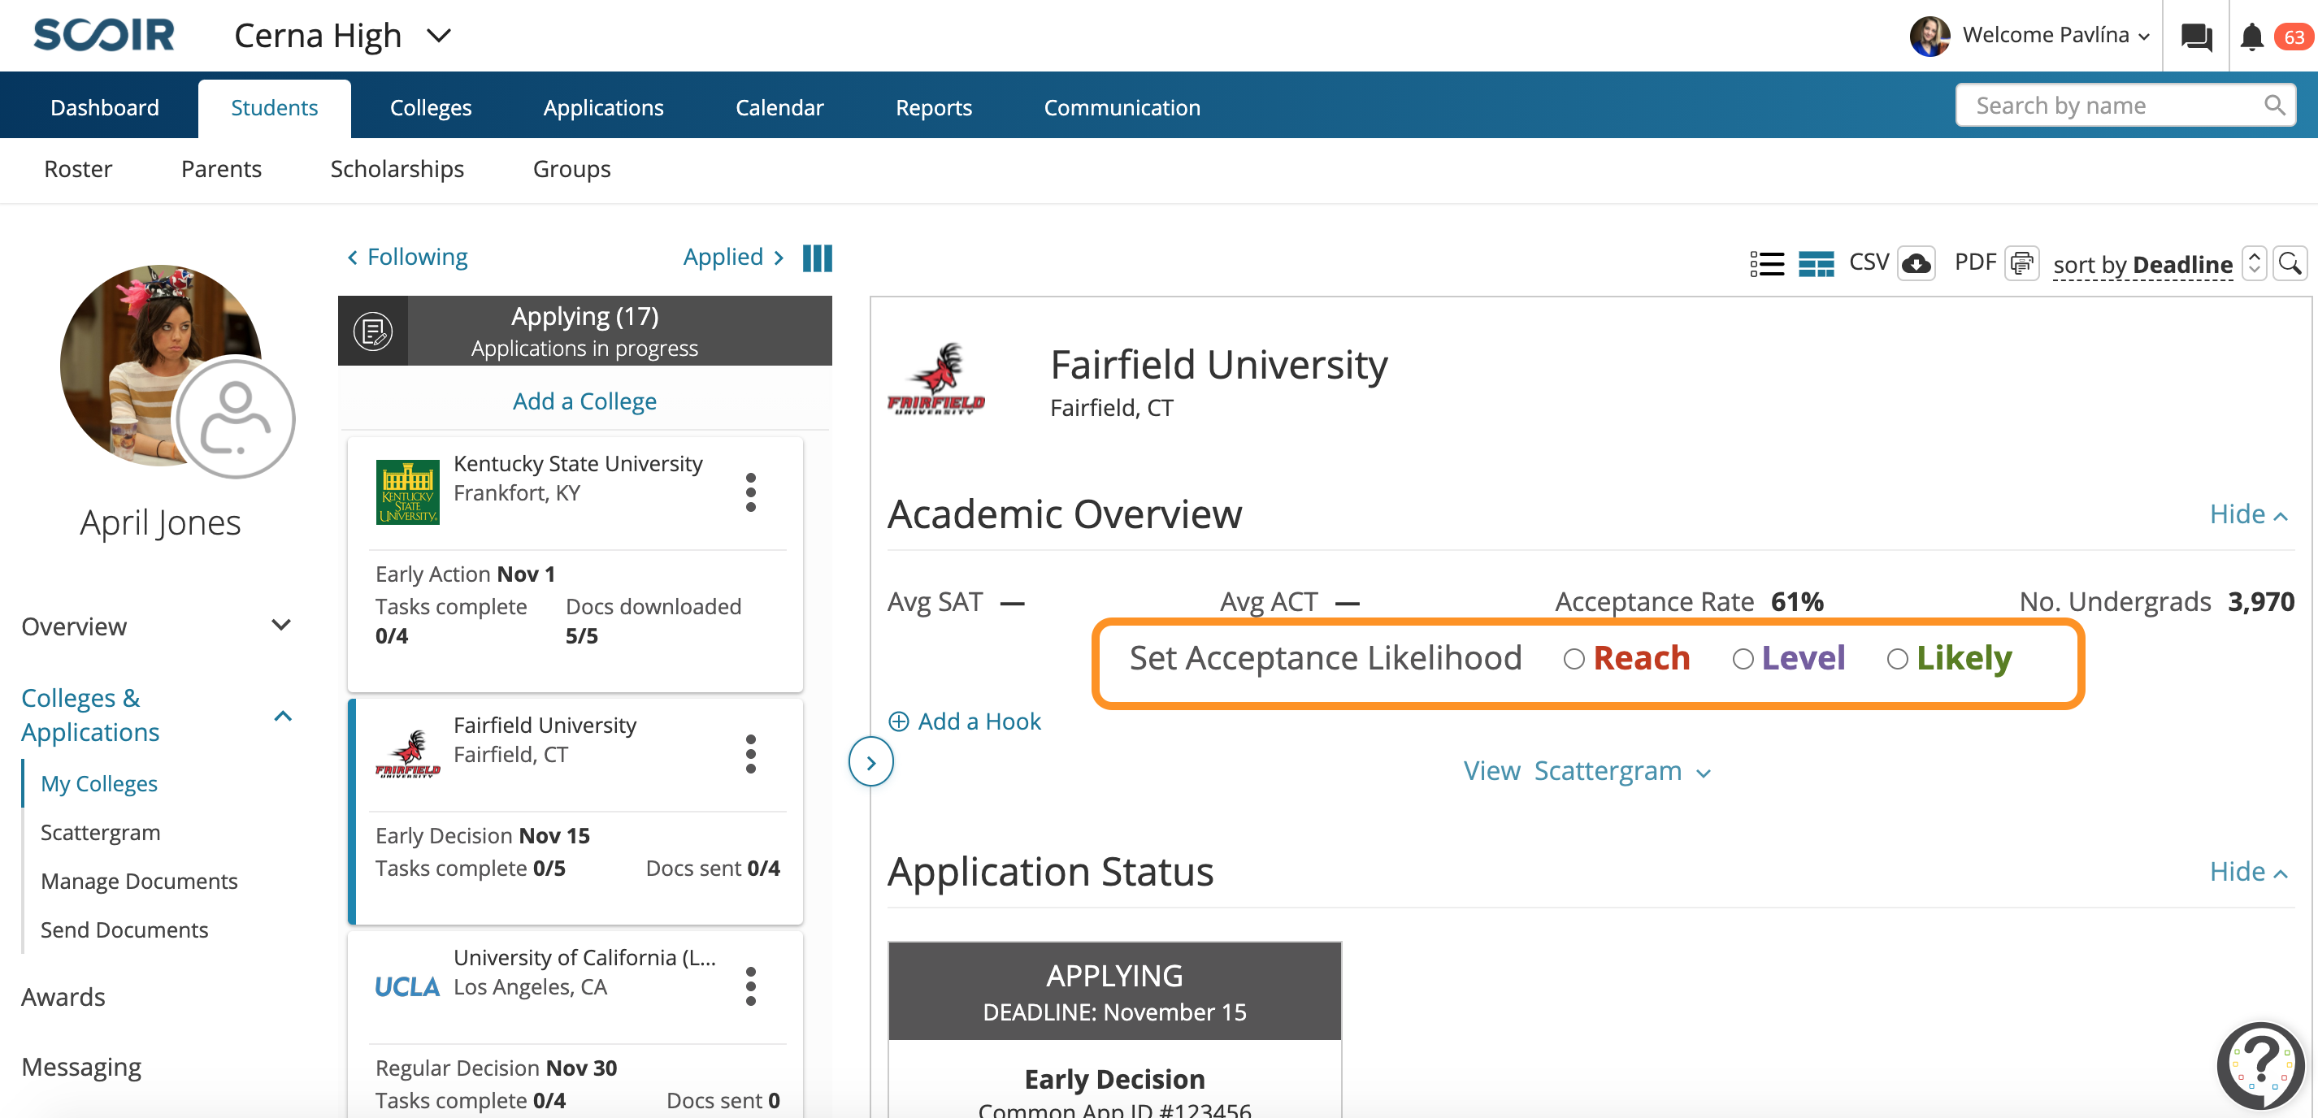Expand View Scattergram dropdown
Viewport: 2318px width, 1118px height.
pyautogui.click(x=1587, y=771)
